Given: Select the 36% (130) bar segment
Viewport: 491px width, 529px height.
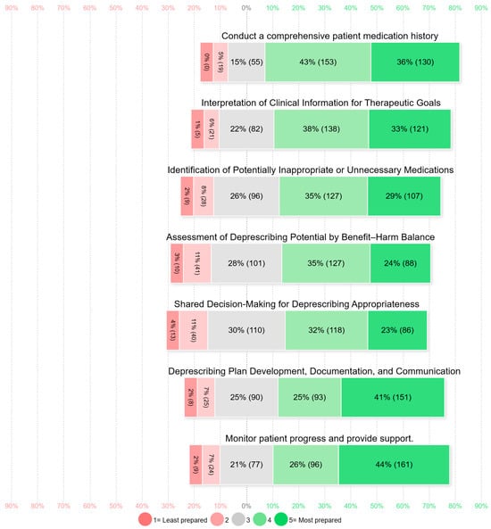Looking at the screenshot, I should point(415,62).
